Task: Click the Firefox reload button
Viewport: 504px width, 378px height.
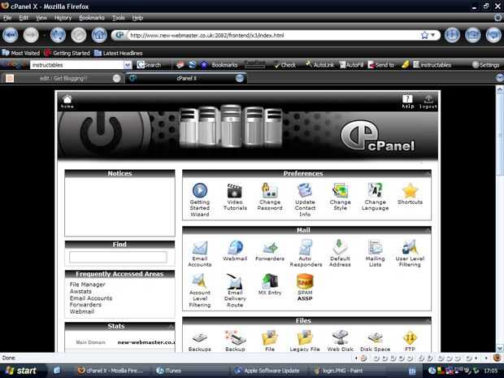Action: [58, 35]
